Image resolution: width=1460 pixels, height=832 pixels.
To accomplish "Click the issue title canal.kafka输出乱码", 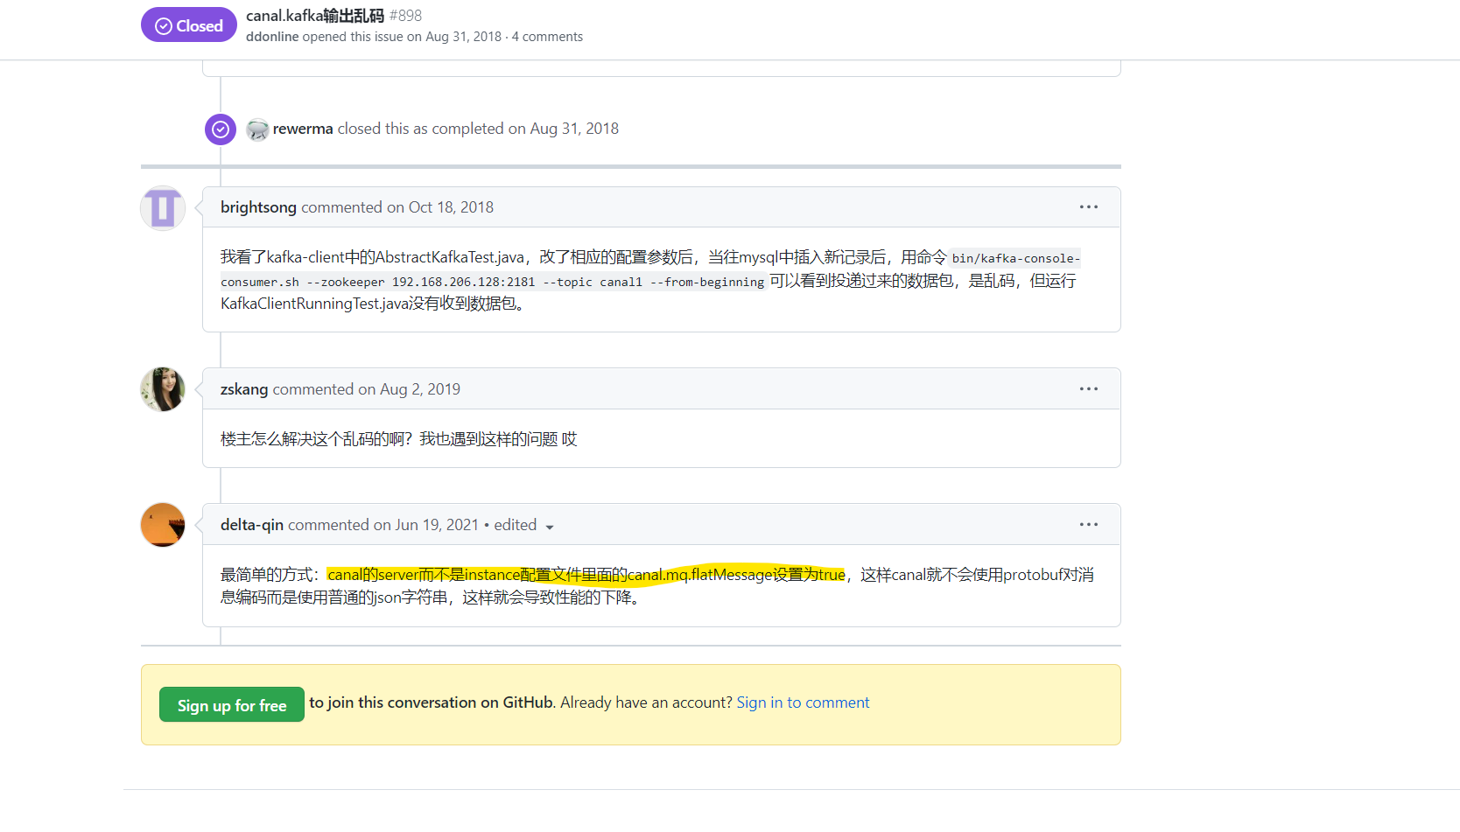I will tap(315, 16).
